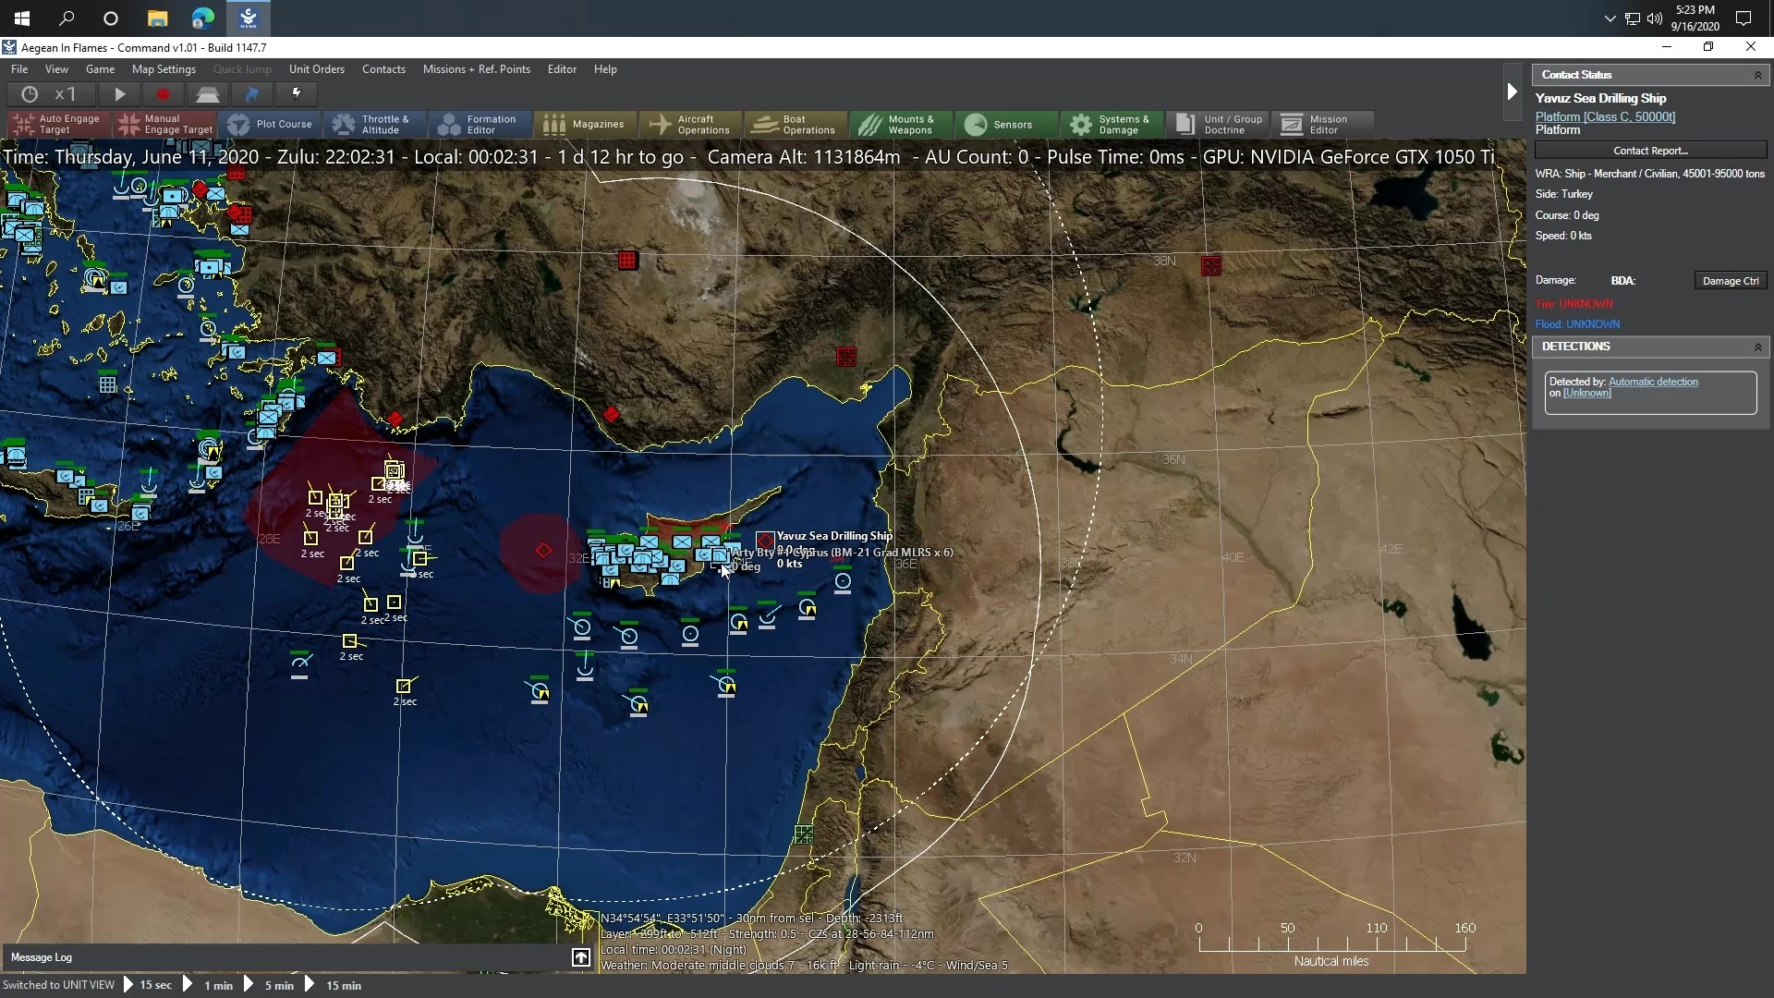
Task: Start the simulation with the play button
Action: (x=119, y=94)
